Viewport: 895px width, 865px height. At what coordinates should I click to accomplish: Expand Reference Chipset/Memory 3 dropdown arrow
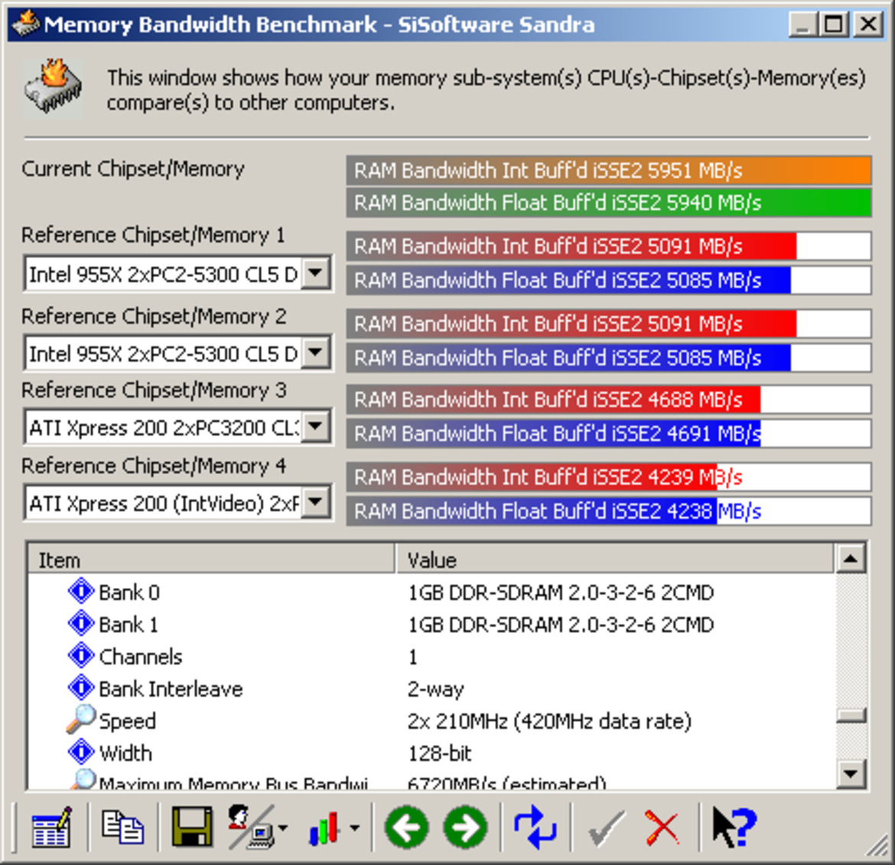coord(316,426)
